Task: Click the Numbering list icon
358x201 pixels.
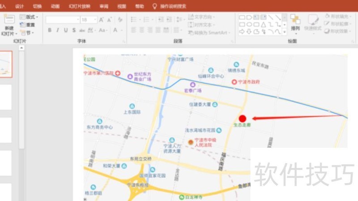Action: 146,19
